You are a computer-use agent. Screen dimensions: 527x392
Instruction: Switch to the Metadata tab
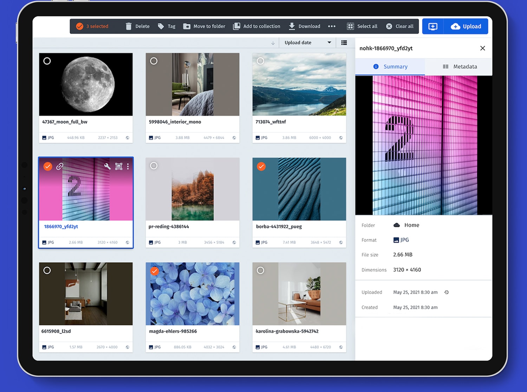click(460, 66)
